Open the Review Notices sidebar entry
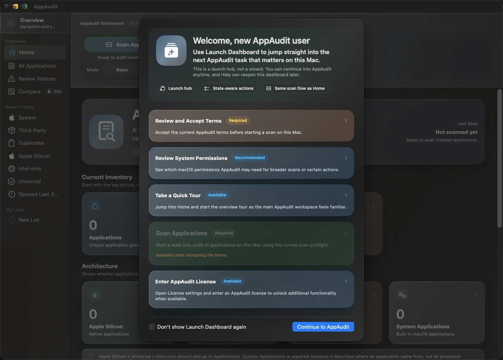Image resolution: width=503 pixels, height=360 pixels. tap(35, 79)
